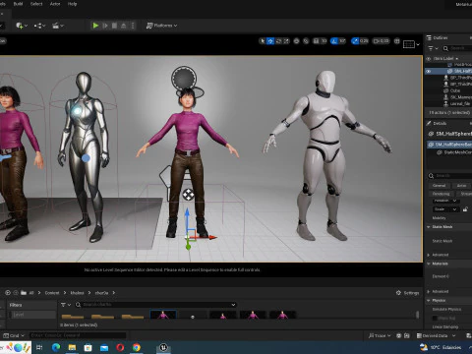This screenshot has width=472, height=354.
Task: Select the SK_Mannequin actor in Outliner
Action: pos(460,97)
